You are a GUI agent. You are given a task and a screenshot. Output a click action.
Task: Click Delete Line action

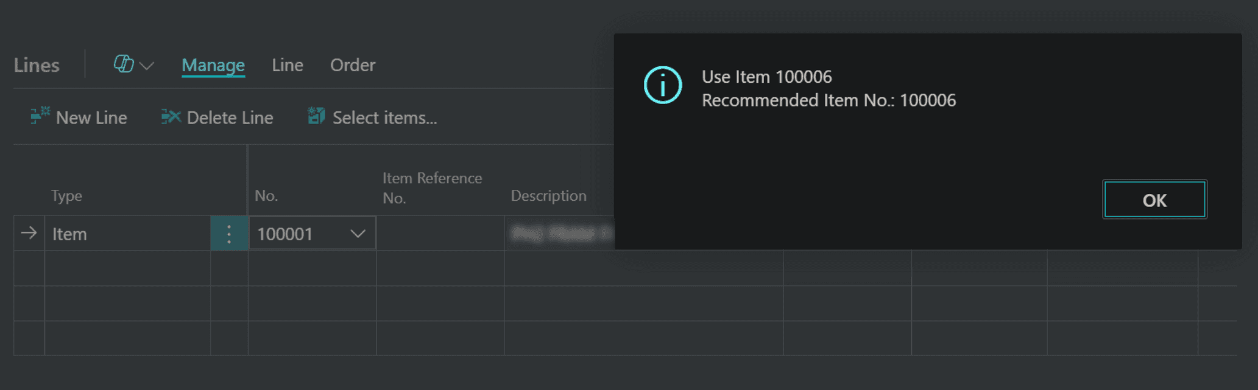[x=217, y=117]
